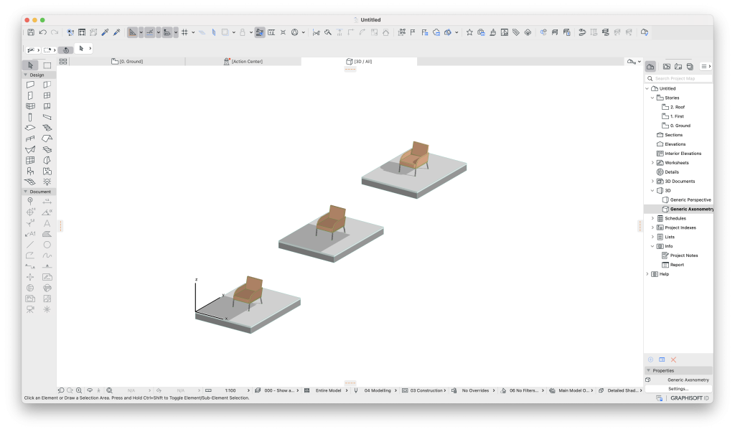Image resolution: width=735 pixels, height=432 pixels.
Task: Select the Column tool in the toolbox
Action: (x=30, y=117)
